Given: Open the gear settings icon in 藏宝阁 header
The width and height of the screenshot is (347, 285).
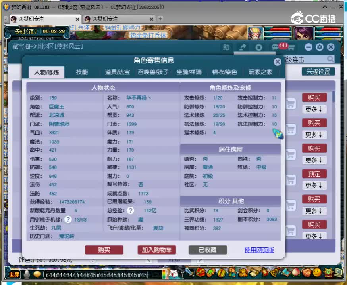Looking at the screenshot, I should coord(319,47).
